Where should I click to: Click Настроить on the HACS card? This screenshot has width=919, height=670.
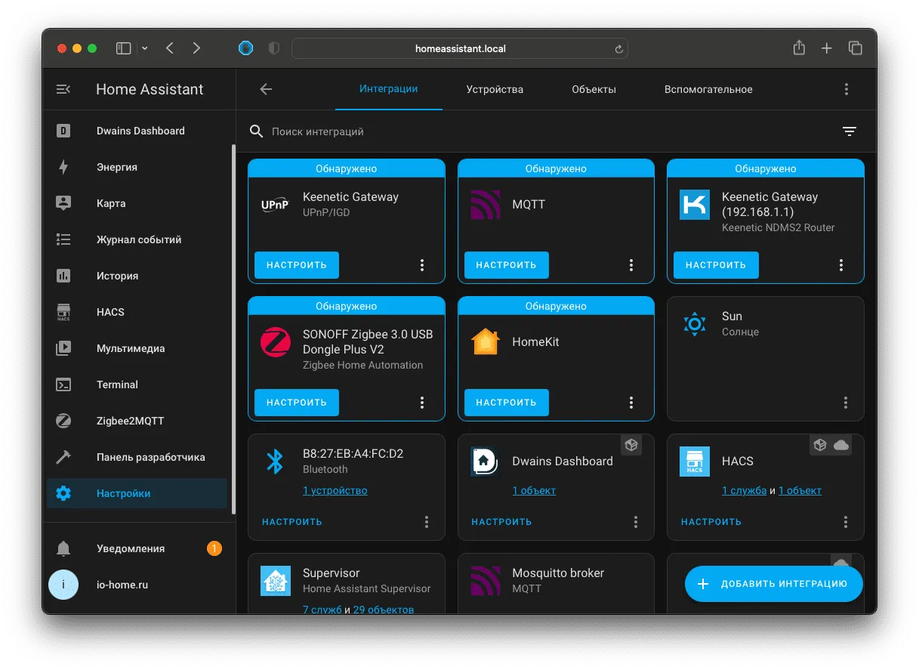click(x=711, y=522)
